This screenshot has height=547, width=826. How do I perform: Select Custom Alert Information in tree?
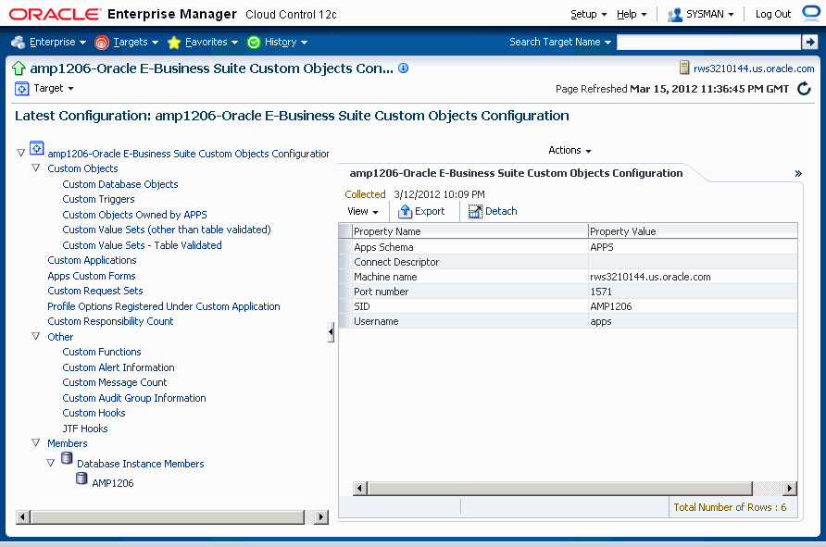click(118, 367)
